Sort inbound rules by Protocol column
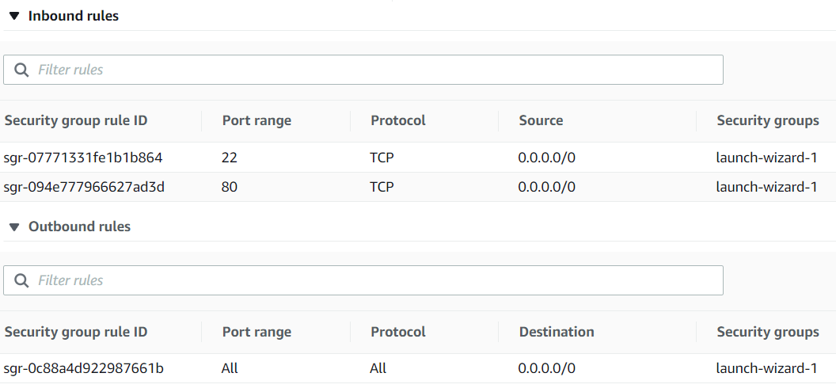The width and height of the screenshot is (836, 392). pos(397,120)
